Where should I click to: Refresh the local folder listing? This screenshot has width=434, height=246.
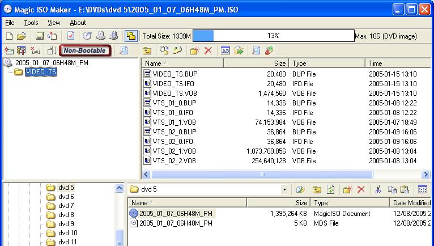click(331, 189)
